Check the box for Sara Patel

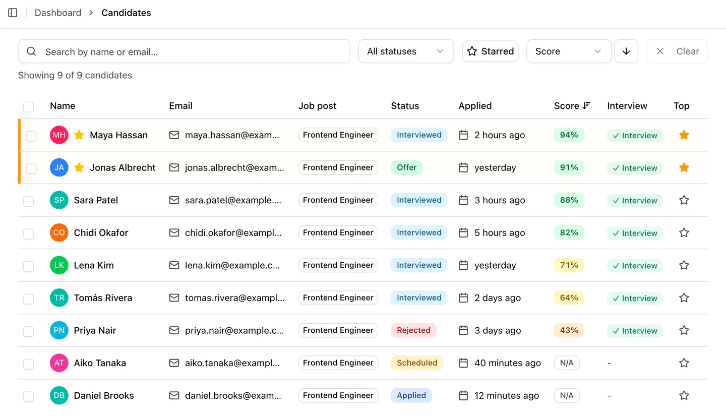29,201
